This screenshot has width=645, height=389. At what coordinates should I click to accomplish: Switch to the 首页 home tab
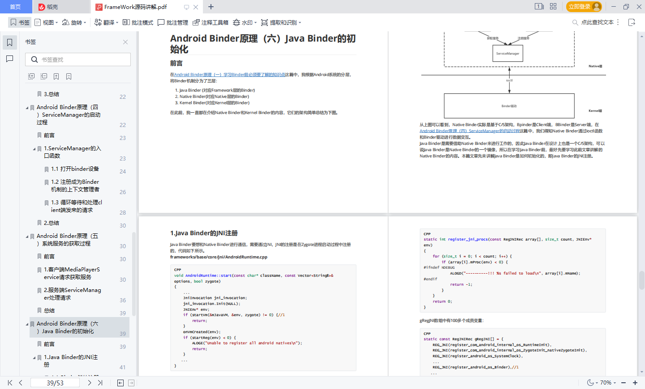[x=16, y=7]
